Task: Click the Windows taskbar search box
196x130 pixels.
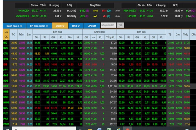Action: point(44,128)
